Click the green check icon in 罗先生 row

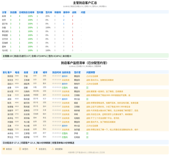[87, 137]
